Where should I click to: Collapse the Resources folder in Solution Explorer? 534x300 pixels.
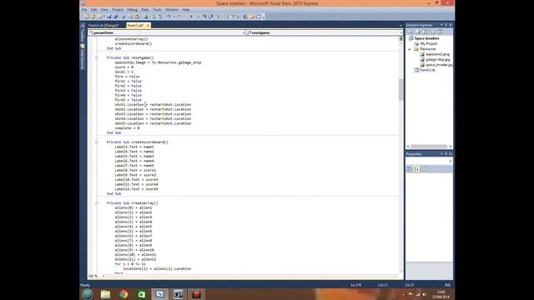(x=410, y=49)
